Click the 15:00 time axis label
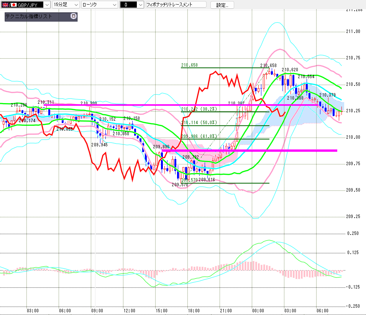The height and width of the screenshot is (315, 366). (161, 311)
